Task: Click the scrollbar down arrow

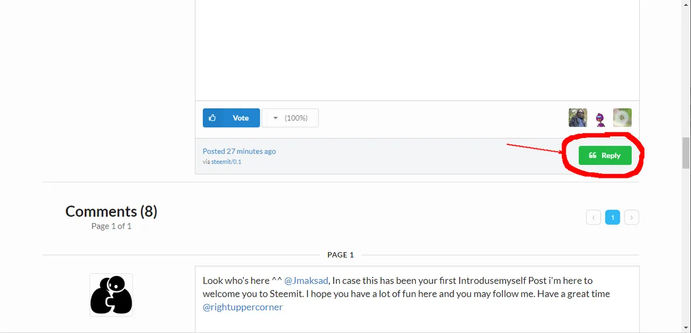Action: click(x=686, y=328)
